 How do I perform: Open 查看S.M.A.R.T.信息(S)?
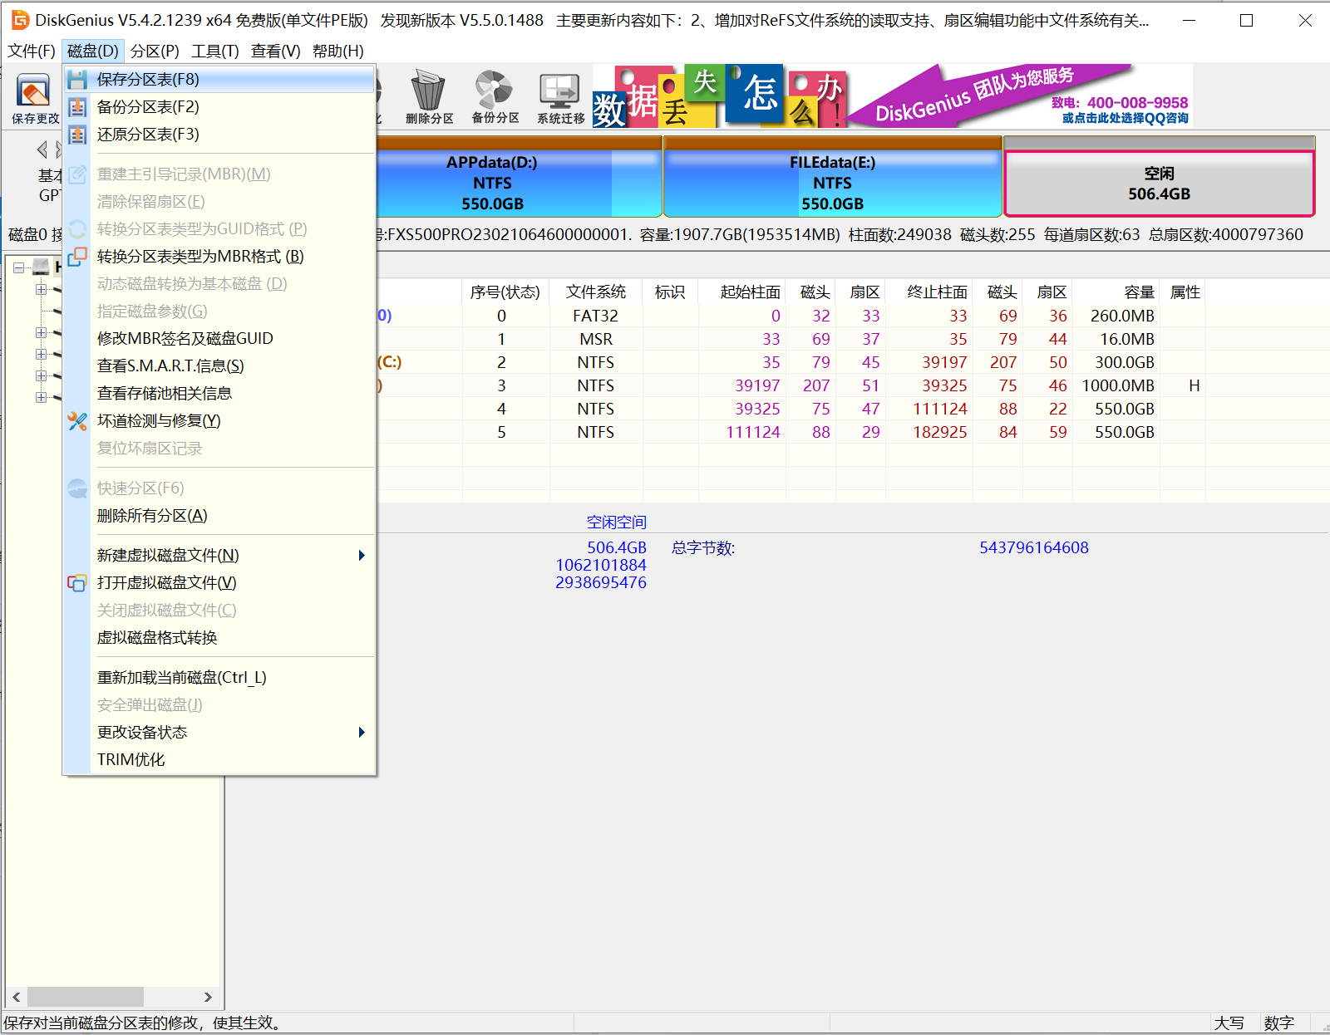(219, 366)
